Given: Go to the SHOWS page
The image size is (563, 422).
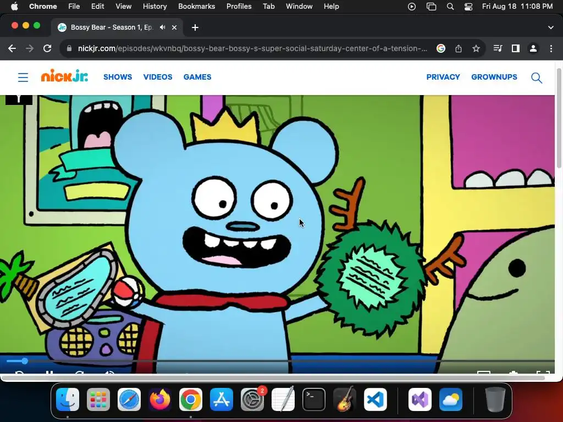Looking at the screenshot, I should pyautogui.click(x=118, y=77).
